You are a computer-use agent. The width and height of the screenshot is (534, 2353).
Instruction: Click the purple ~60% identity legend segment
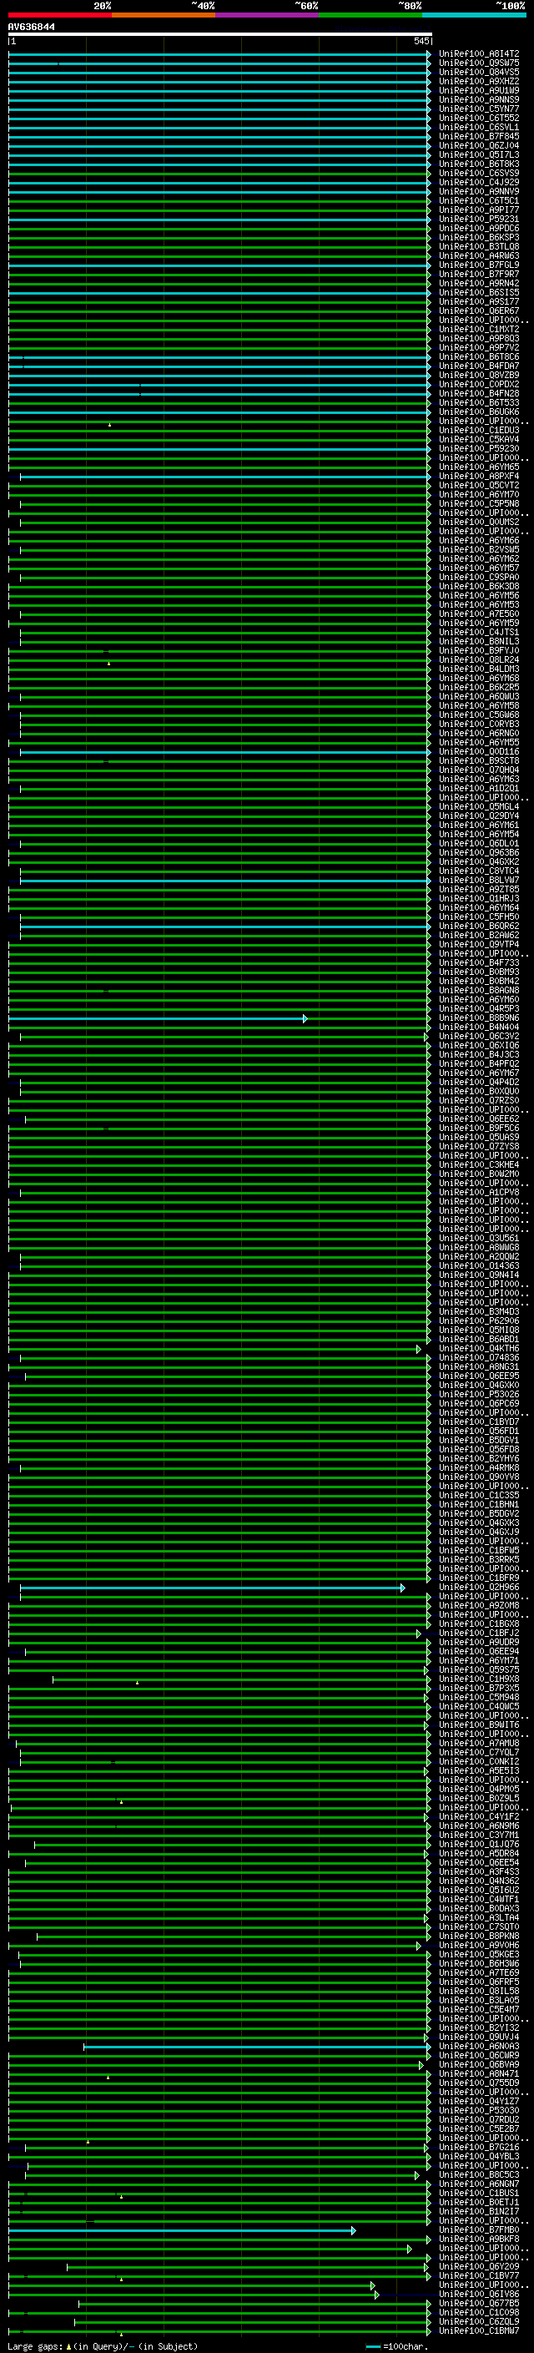point(268,15)
